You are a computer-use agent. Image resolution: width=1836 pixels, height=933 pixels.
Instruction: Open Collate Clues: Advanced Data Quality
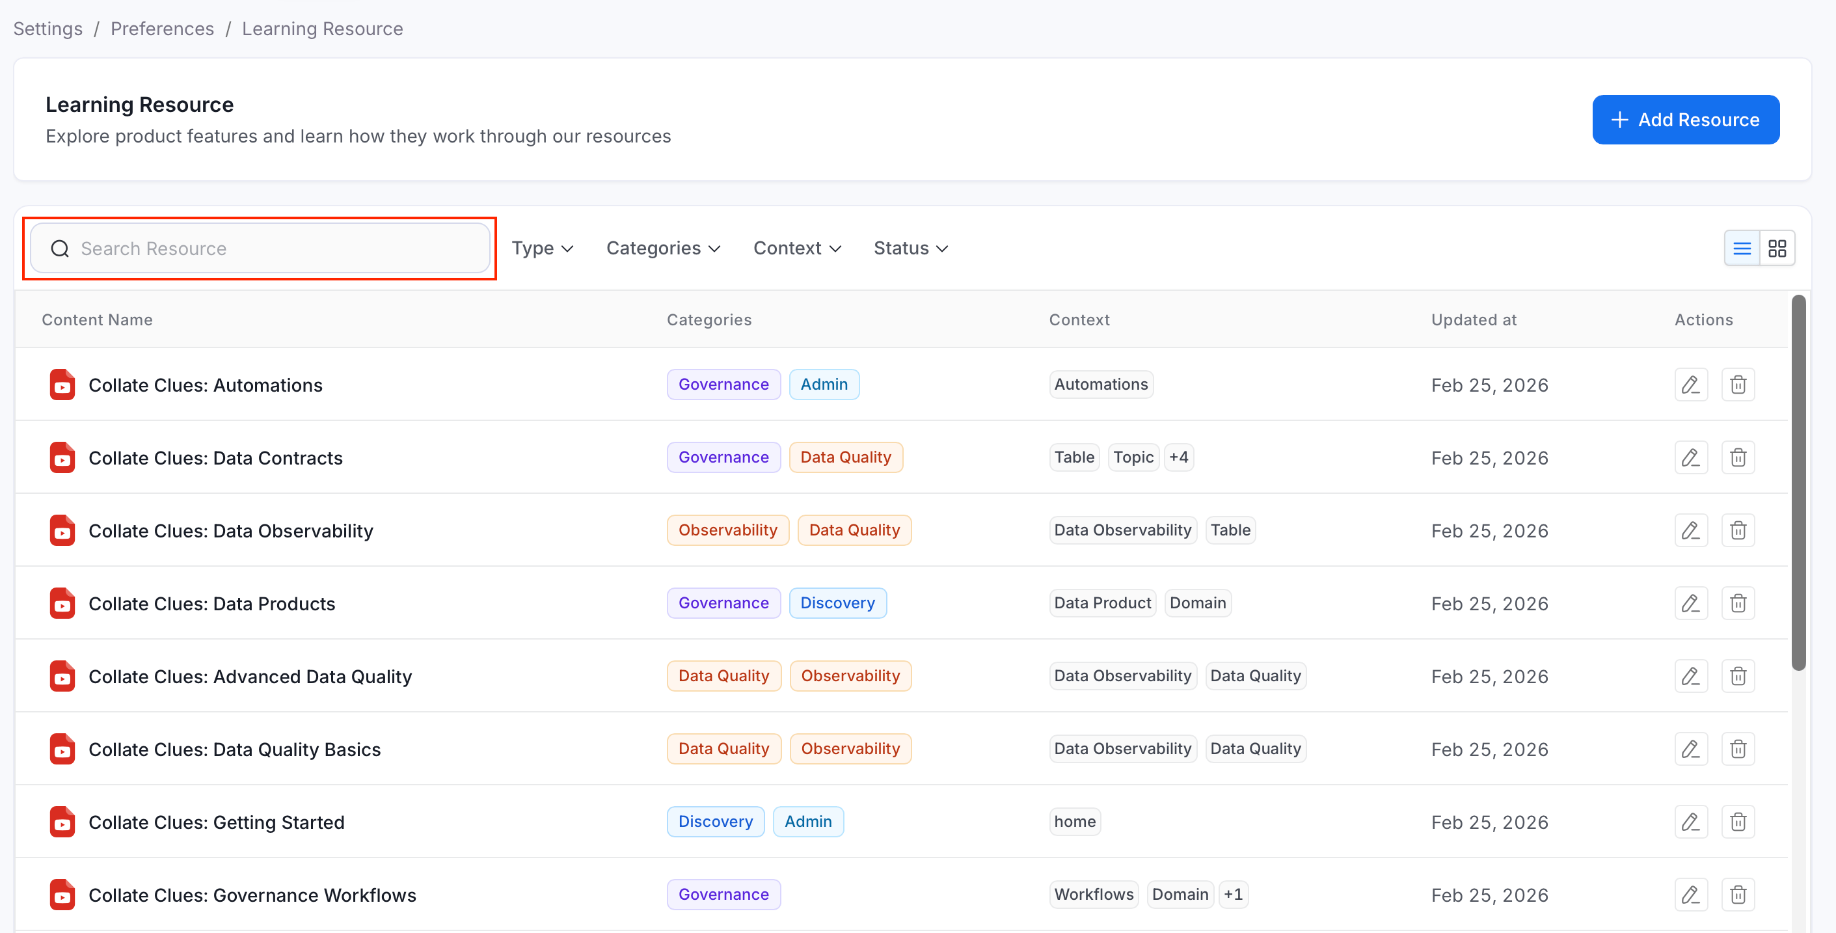click(250, 676)
